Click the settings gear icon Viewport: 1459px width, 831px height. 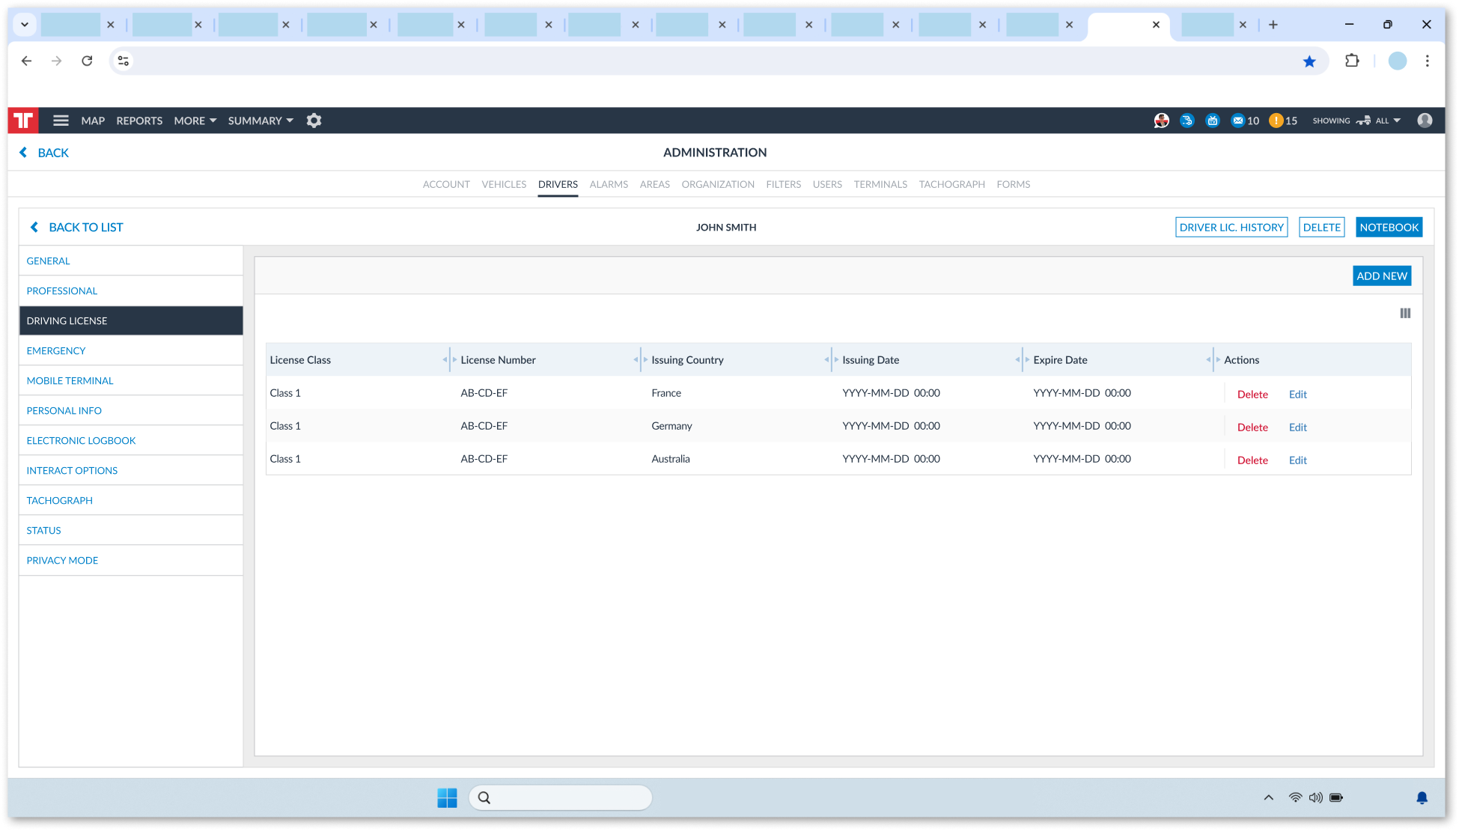pos(314,121)
